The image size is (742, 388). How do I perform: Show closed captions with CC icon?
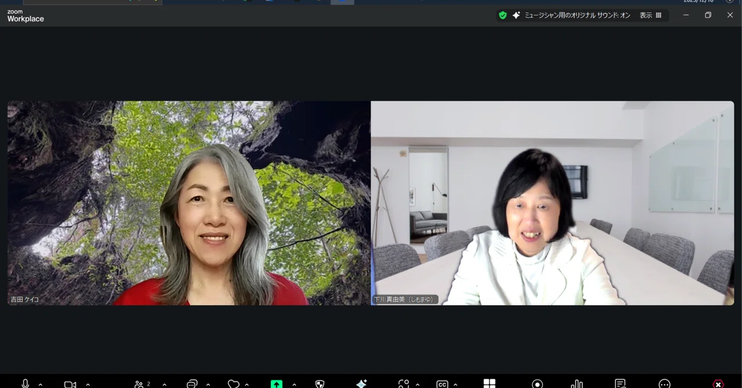coord(442,385)
